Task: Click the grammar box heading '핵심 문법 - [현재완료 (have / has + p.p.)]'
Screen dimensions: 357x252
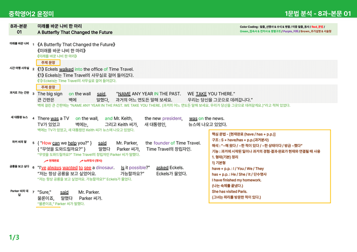Action: [x=244, y=134]
